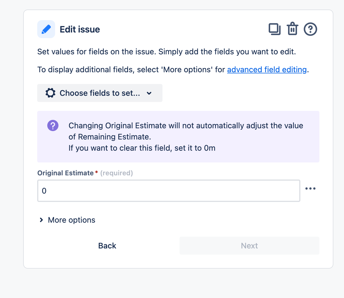Click the Original Estimate helper message banner
The height and width of the screenshot is (298, 344).
tap(178, 137)
